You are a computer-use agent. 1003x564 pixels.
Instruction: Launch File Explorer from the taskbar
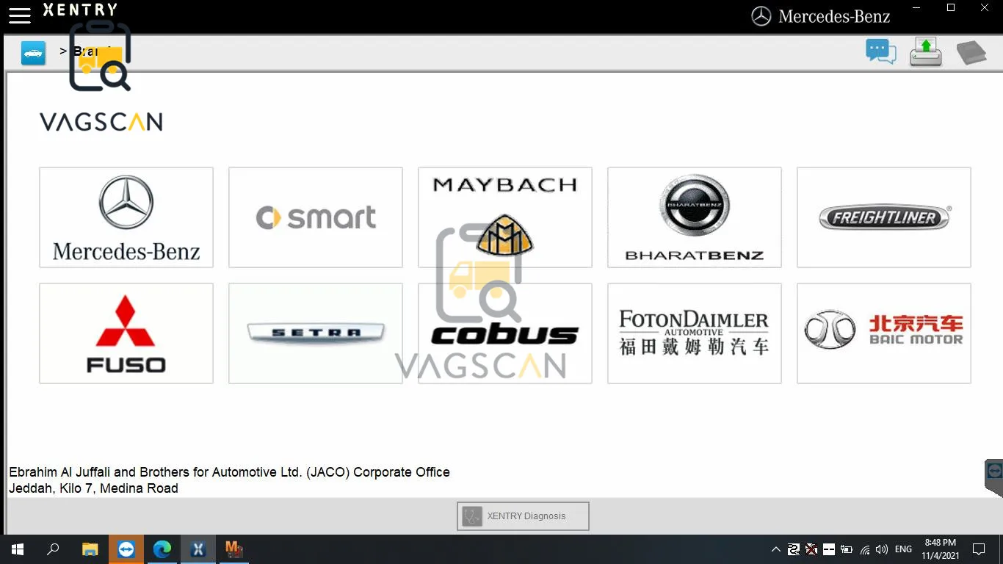tap(90, 549)
